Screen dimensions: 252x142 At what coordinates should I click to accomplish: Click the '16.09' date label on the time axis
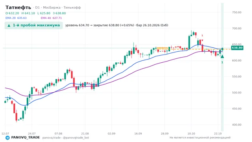pyautogui.click(x=138, y=133)
